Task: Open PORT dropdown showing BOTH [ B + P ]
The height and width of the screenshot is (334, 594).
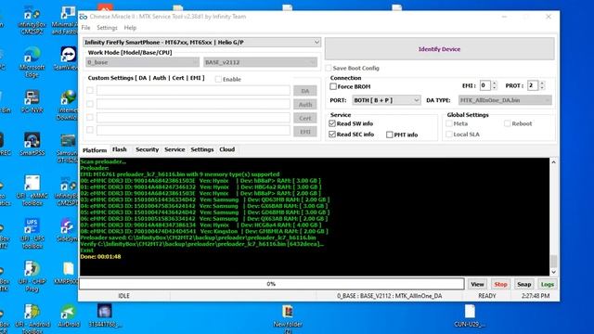Action: pos(386,100)
